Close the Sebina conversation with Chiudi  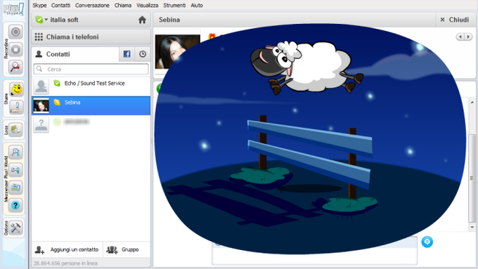click(455, 20)
